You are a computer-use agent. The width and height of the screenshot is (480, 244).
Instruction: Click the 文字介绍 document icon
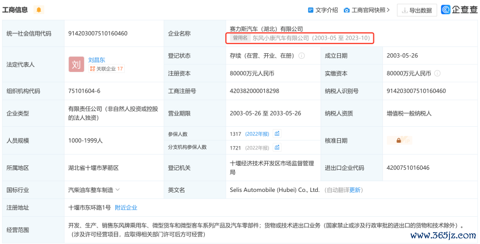310,10
